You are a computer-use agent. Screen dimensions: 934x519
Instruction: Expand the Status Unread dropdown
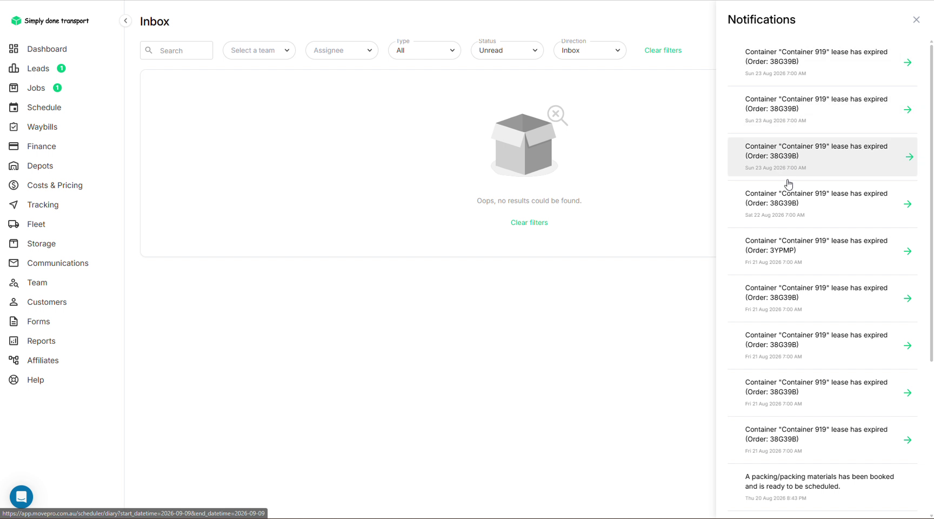(507, 50)
